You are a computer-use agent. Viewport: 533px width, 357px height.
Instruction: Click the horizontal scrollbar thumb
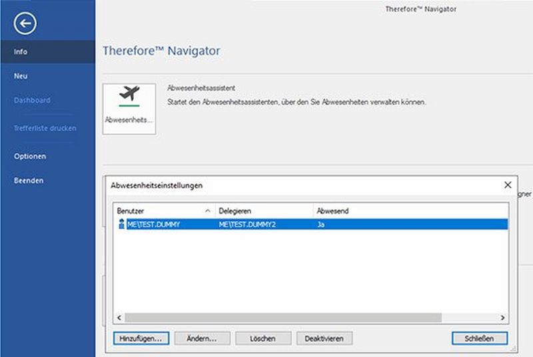tap(283, 318)
